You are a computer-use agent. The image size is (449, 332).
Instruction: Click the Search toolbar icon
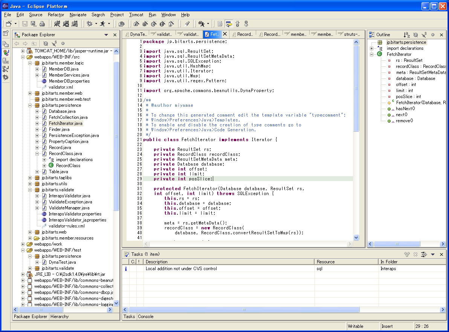pyautogui.click(x=186, y=24)
